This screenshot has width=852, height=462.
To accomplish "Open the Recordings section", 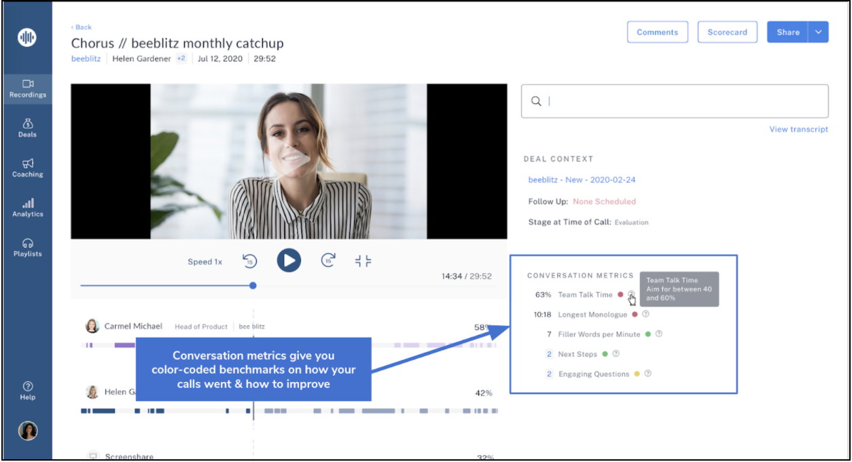I will pos(27,89).
